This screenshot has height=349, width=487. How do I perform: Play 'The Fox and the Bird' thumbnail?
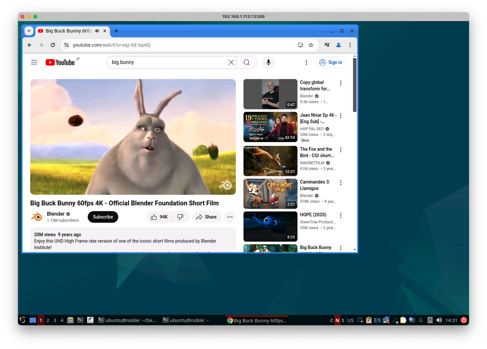(270, 161)
